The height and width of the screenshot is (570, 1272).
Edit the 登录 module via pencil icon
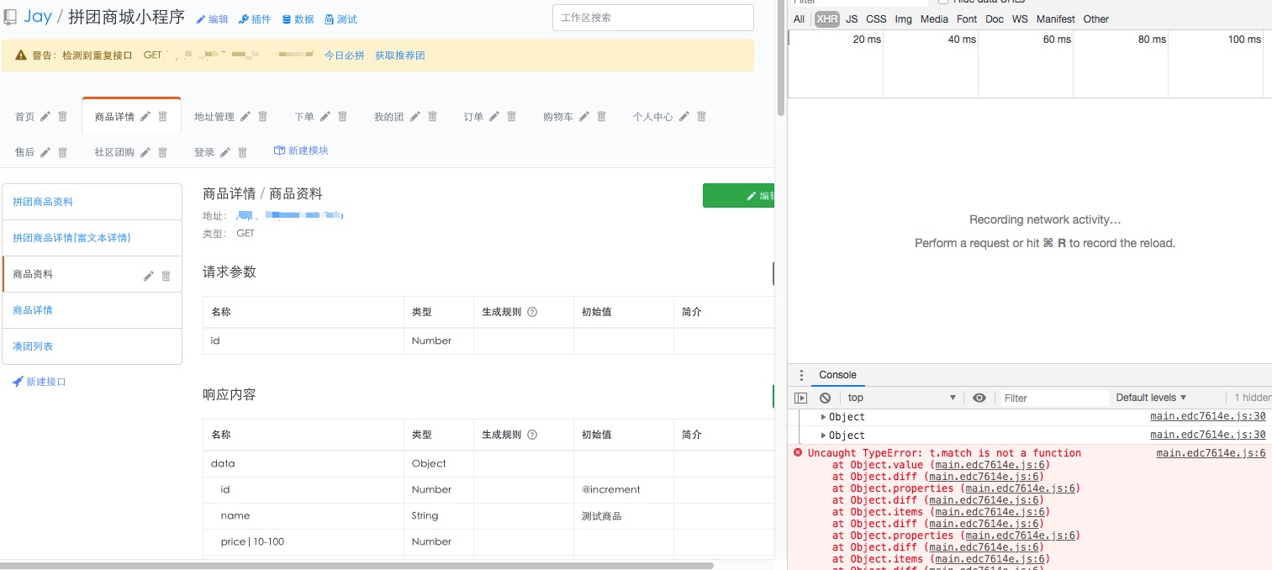[225, 152]
